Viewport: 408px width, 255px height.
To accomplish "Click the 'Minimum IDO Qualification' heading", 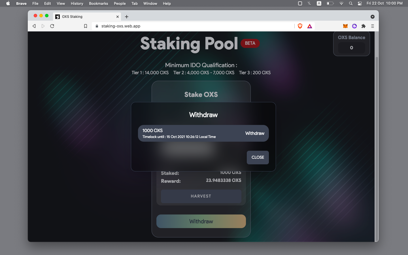I will (x=201, y=65).
